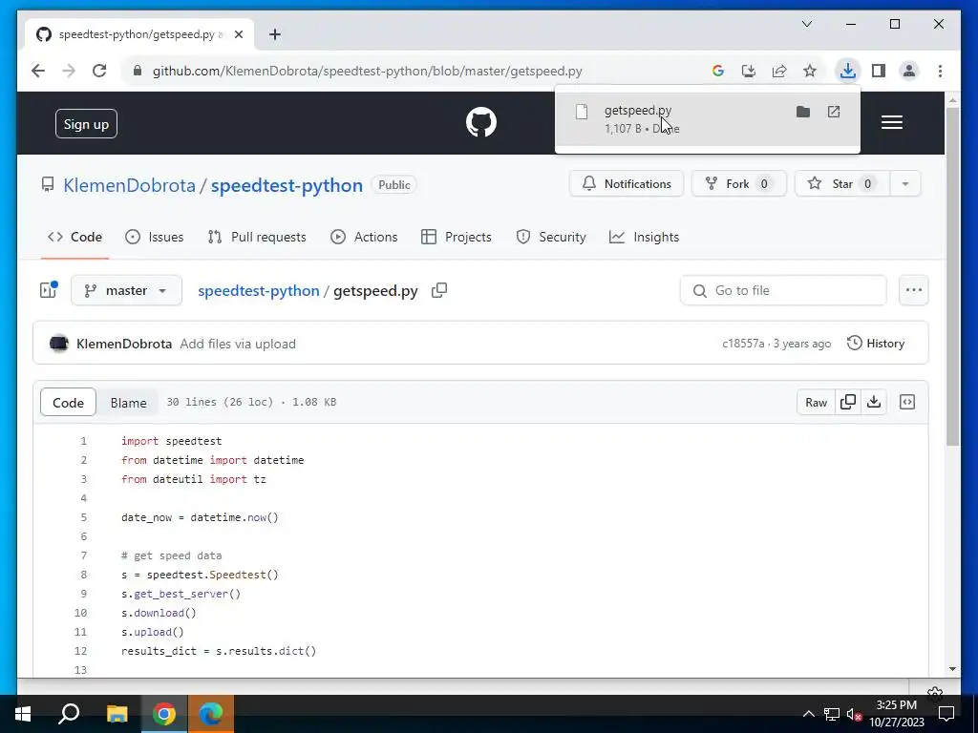
Task: Expand the Star lists dropdown arrow
Action: point(905,184)
